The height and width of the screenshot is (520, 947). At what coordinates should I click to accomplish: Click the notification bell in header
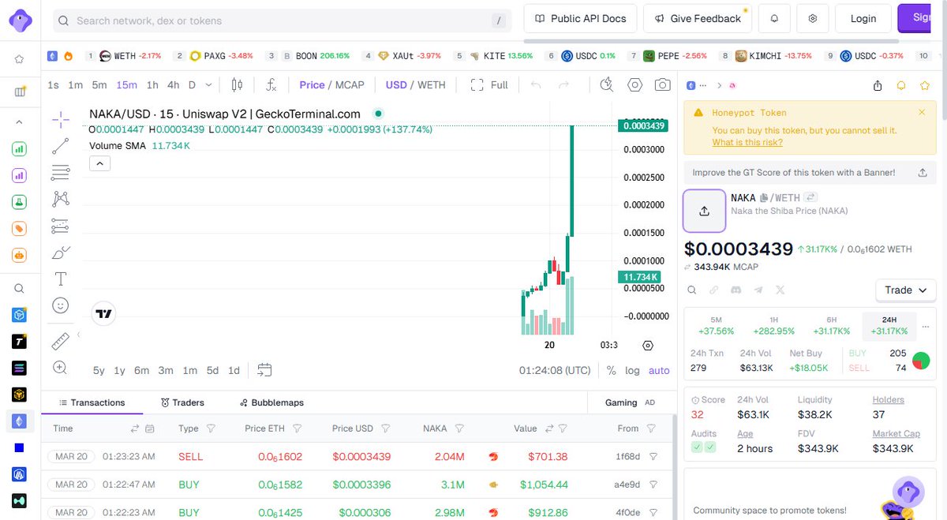[x=774, y=18]
